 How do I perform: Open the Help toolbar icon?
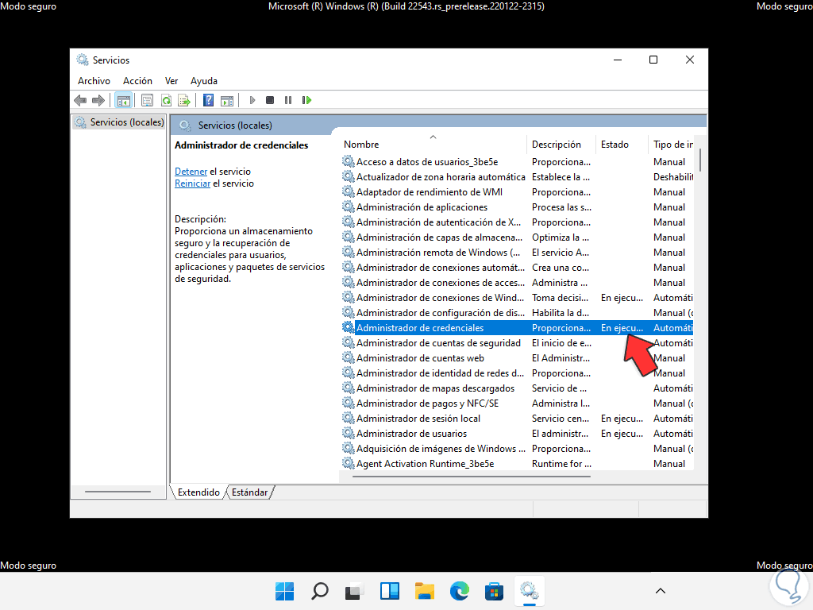point(208,100)
